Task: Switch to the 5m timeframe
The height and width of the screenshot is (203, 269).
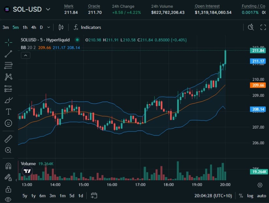Action: 16,27
